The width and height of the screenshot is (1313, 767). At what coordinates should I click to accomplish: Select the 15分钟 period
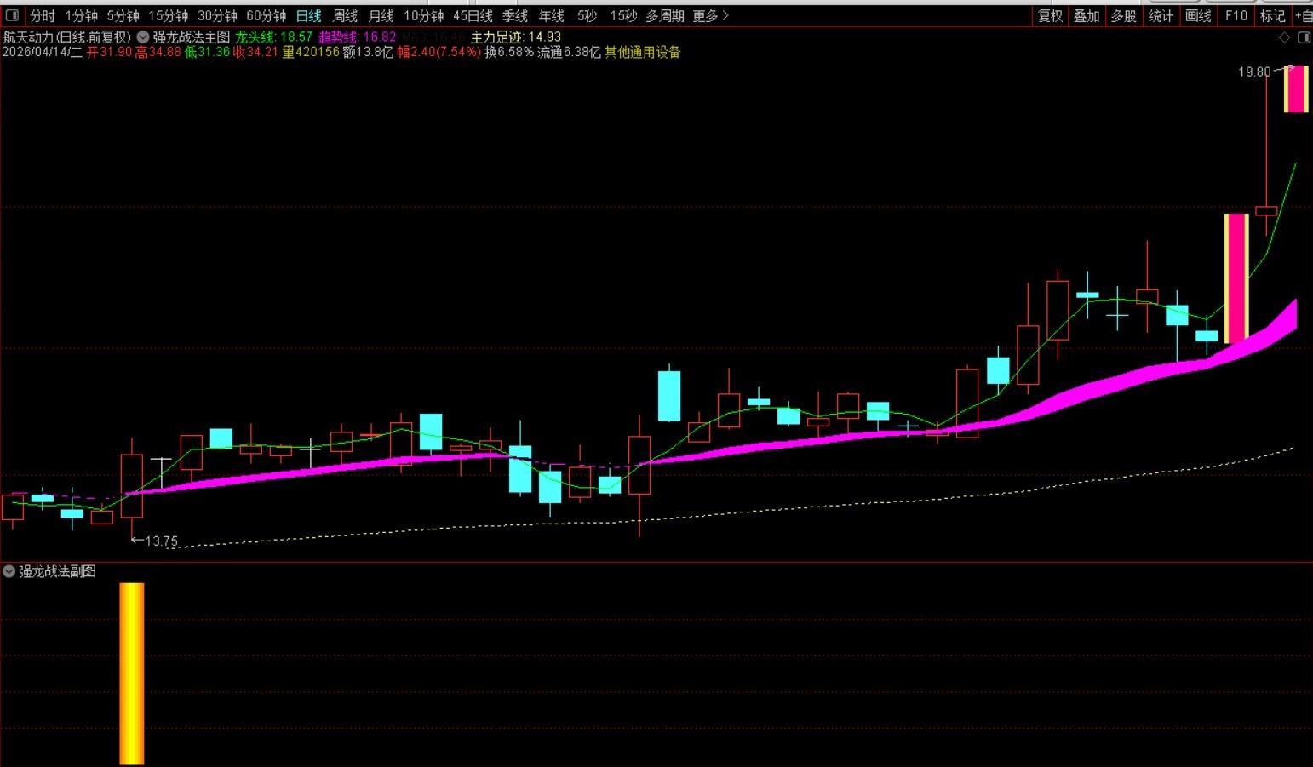(x=169, y=15)
